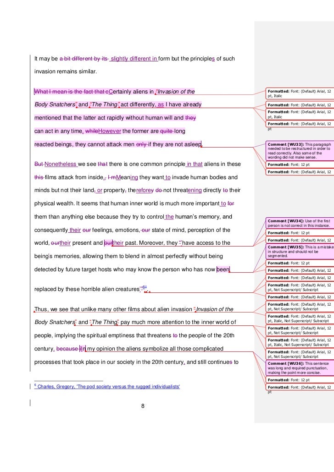The width and height of the screenshot is (334, 472).
Task: Click the phrase "horrible alien creatures"
Action: tap(110, 289)
